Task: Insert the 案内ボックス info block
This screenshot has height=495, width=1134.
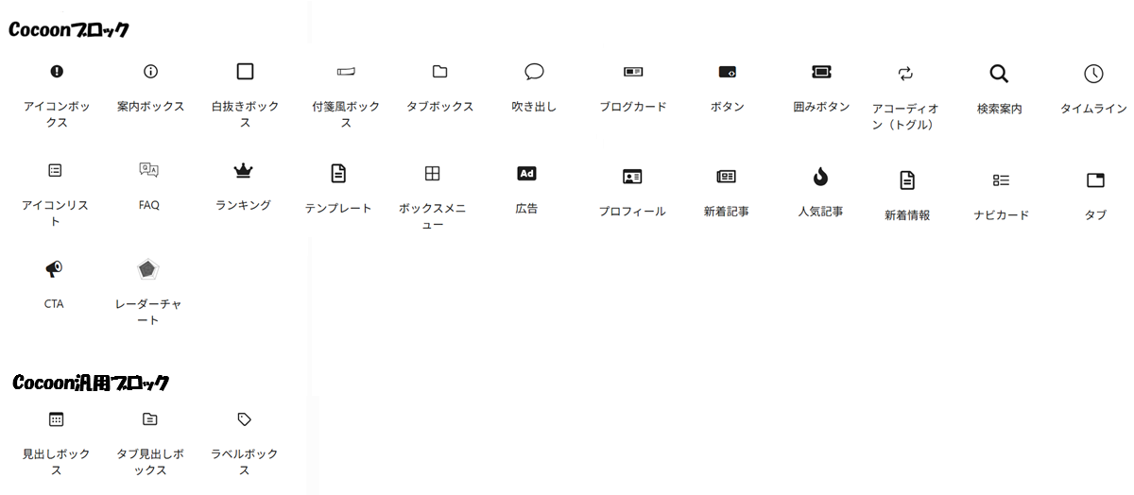Action: [150, 72]
